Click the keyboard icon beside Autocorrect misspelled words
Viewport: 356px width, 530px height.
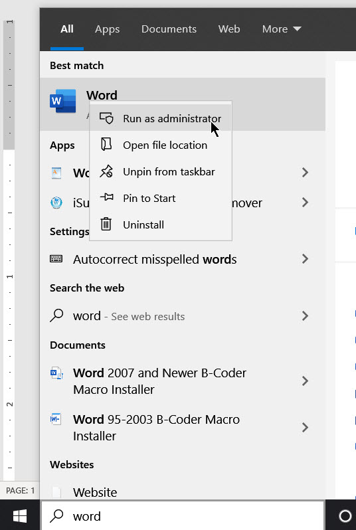tap(56, 259)
